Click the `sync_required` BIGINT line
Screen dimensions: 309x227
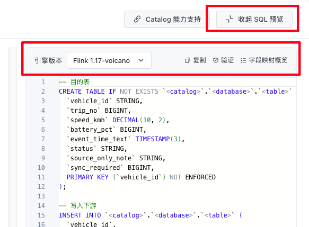[110, 168]
